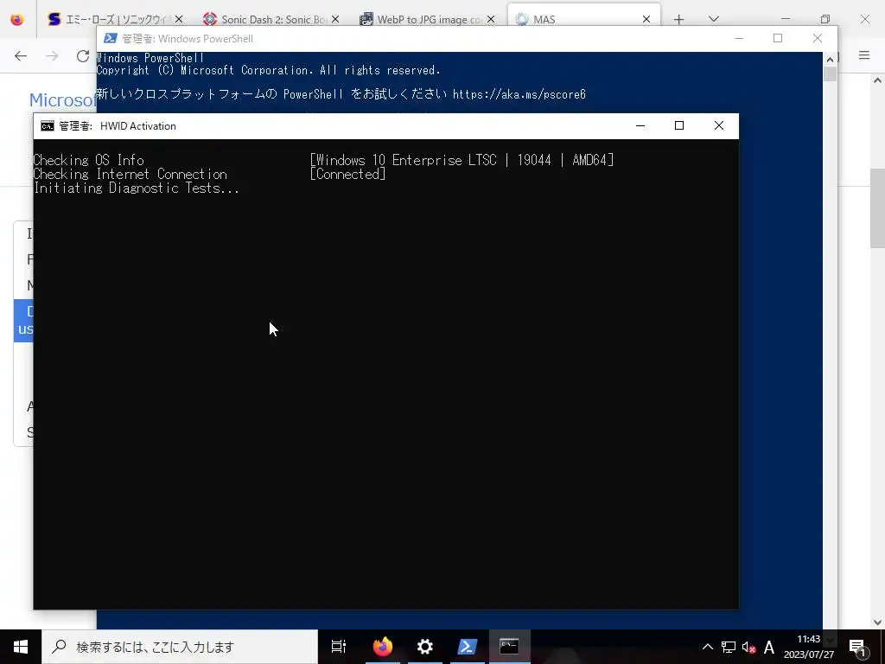Click the PowerShell scrollbar up arrow
Screen dimensions: 885x664
830,59
